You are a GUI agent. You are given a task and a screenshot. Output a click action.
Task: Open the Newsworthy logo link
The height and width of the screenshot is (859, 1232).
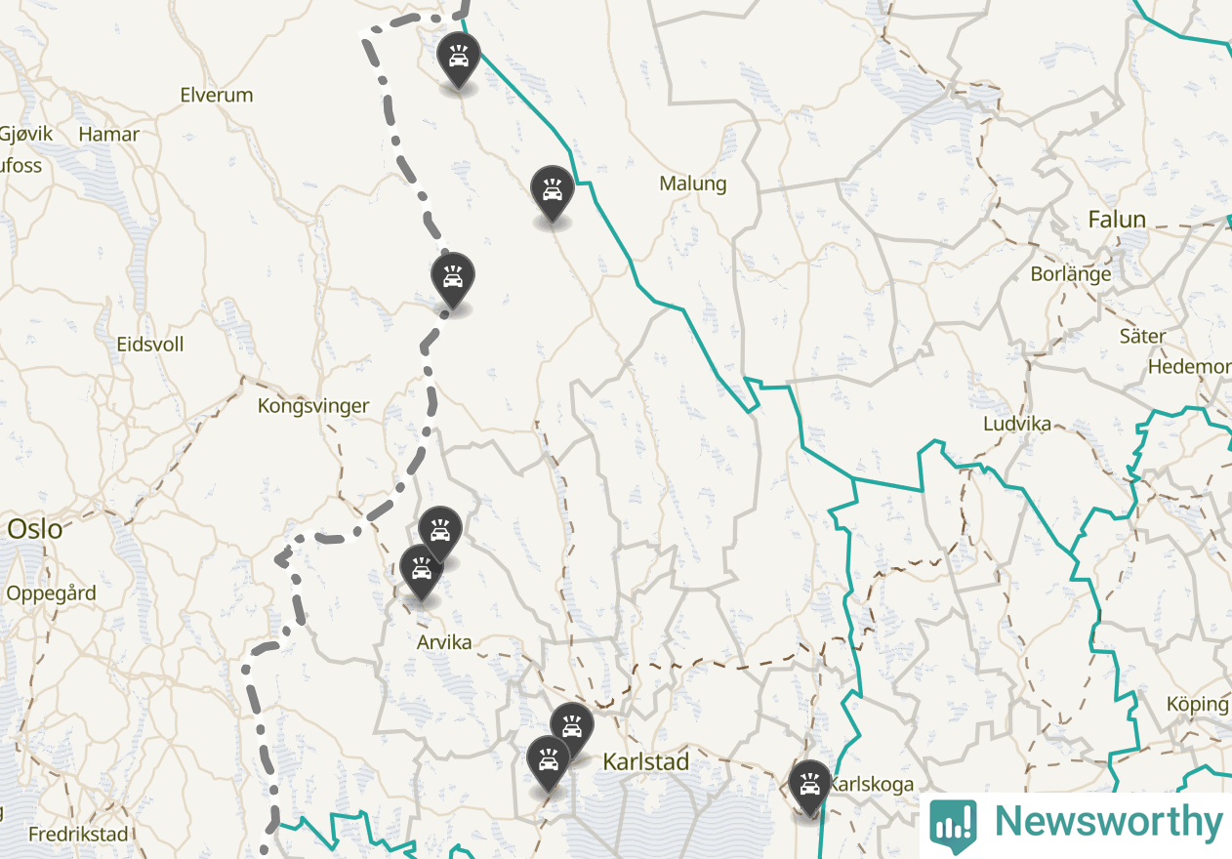[1076, 825]
